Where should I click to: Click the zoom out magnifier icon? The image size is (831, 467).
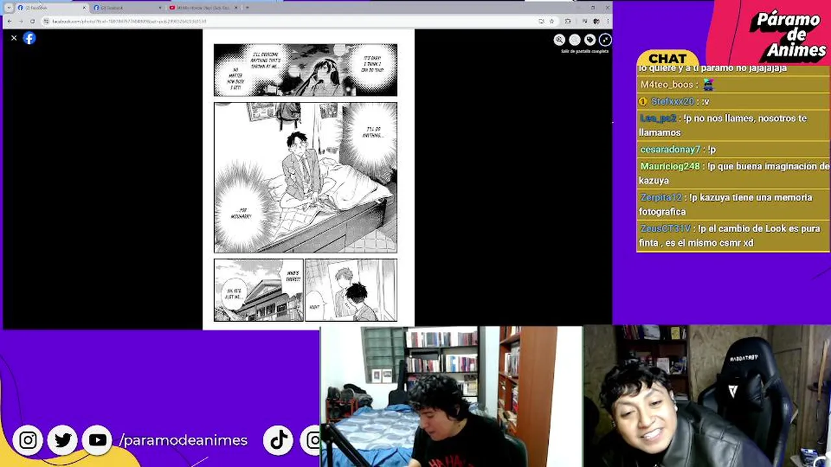pyautogui.click(x=575, y=40)
